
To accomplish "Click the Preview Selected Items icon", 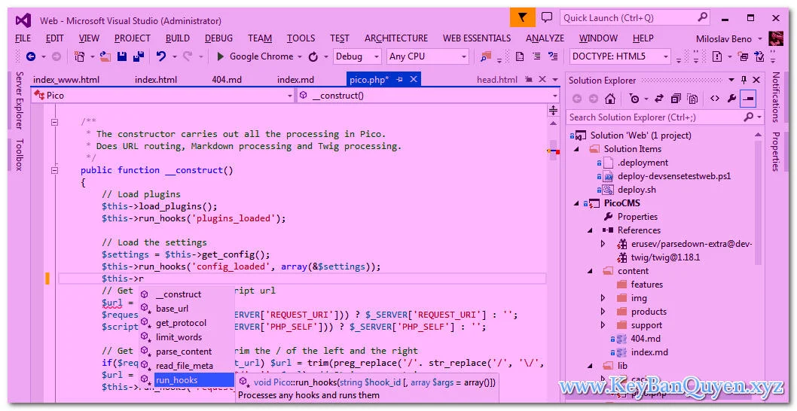I will click(x=748, y=99).
